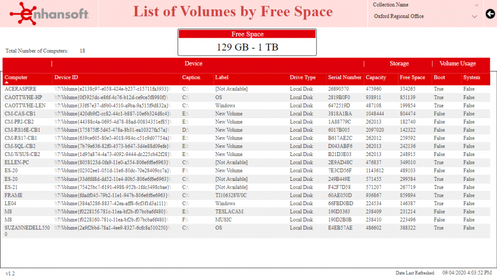Sort by Label column header
497x280 pixels.
[x=221, y=77]
